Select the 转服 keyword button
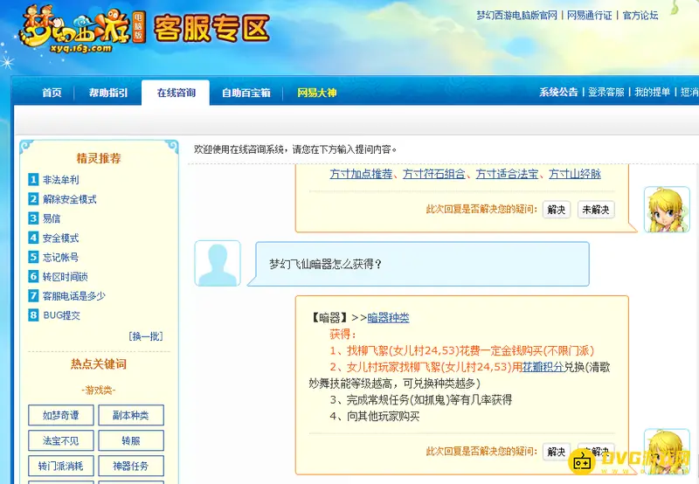 (131, 441)
